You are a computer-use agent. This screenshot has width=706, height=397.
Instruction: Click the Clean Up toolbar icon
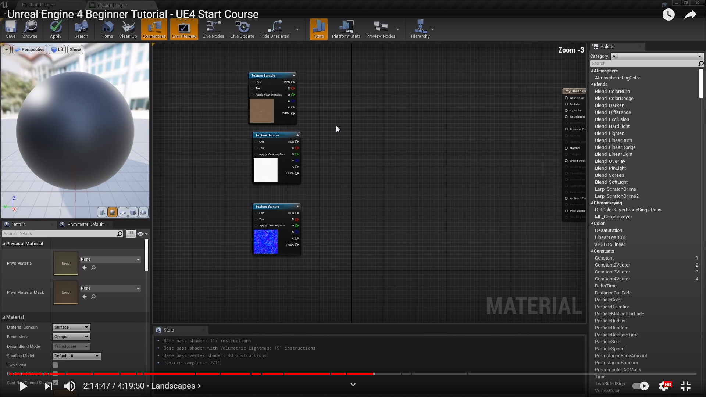[128, 29]
